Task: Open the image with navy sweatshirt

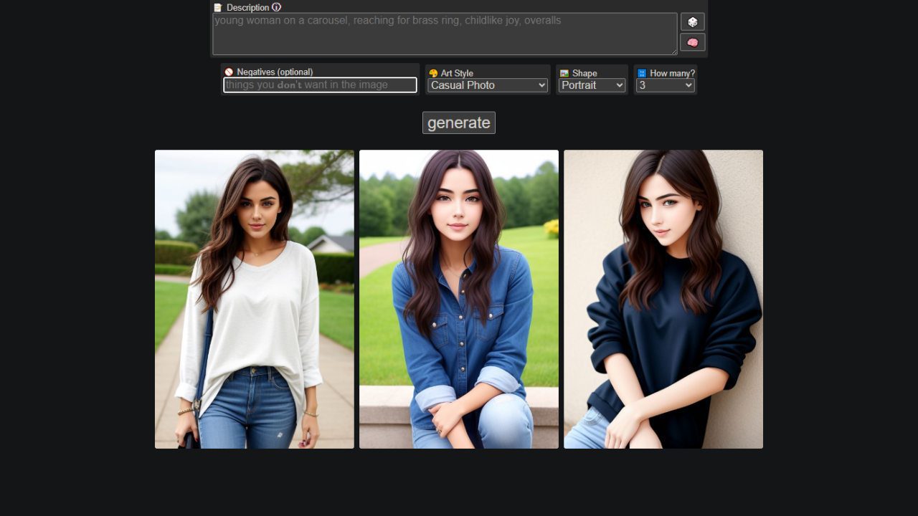Action: click(663, 299)
